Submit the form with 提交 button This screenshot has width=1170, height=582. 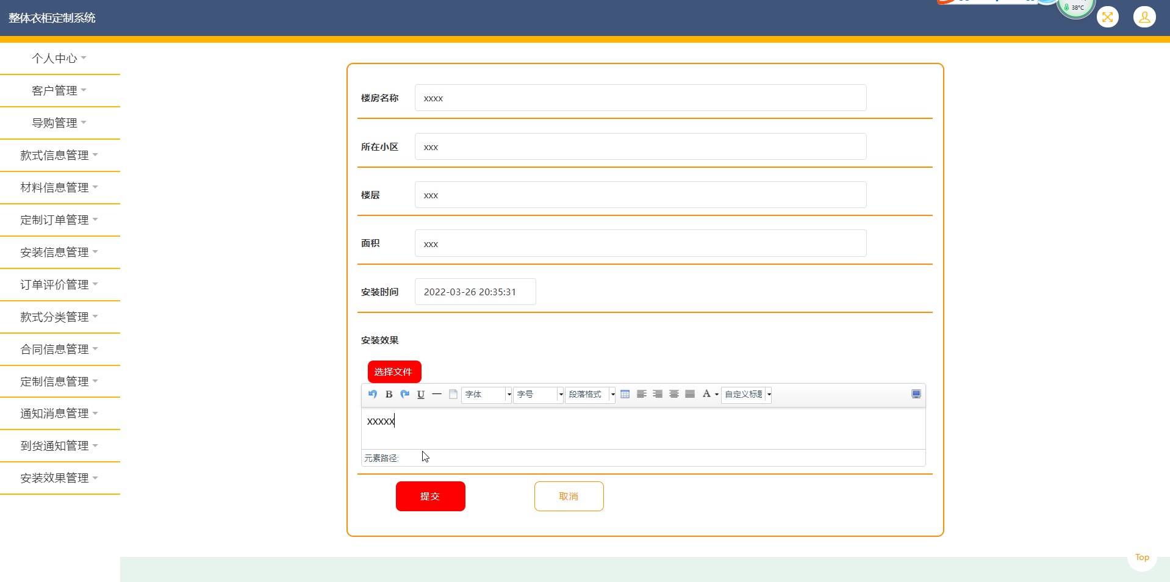click(x=431, y=496)
